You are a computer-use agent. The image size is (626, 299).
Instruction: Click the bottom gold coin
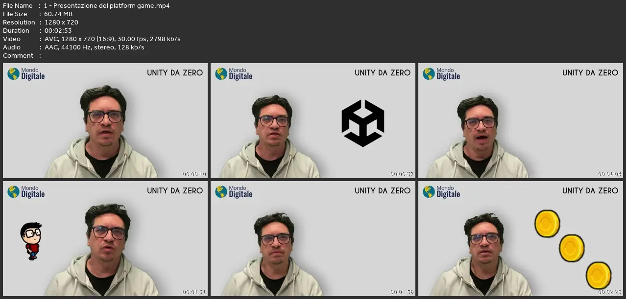(599, 276)
